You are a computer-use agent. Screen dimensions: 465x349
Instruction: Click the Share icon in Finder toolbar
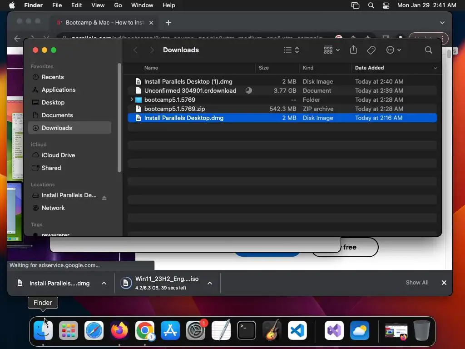[x=353, y=50]
